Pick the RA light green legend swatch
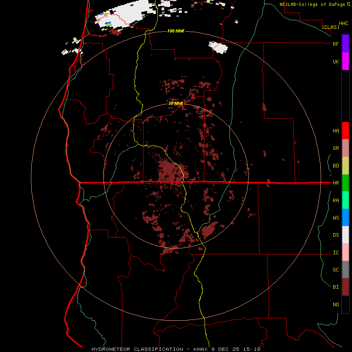The height and width of the screenshot is (352, 352). click(x=345, y=200)
